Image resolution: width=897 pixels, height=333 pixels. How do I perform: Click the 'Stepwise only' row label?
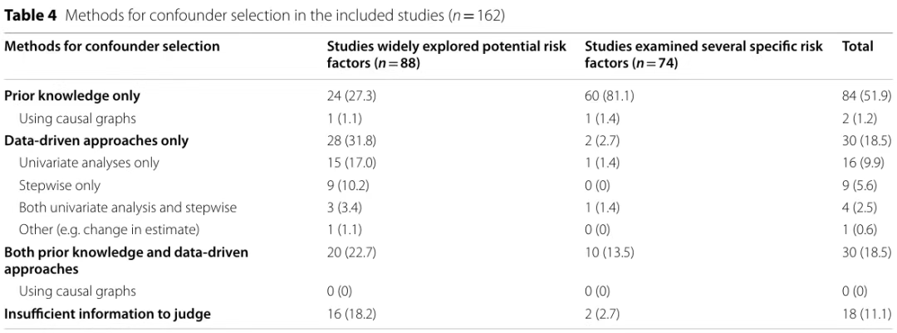click(x=60, y=185)
